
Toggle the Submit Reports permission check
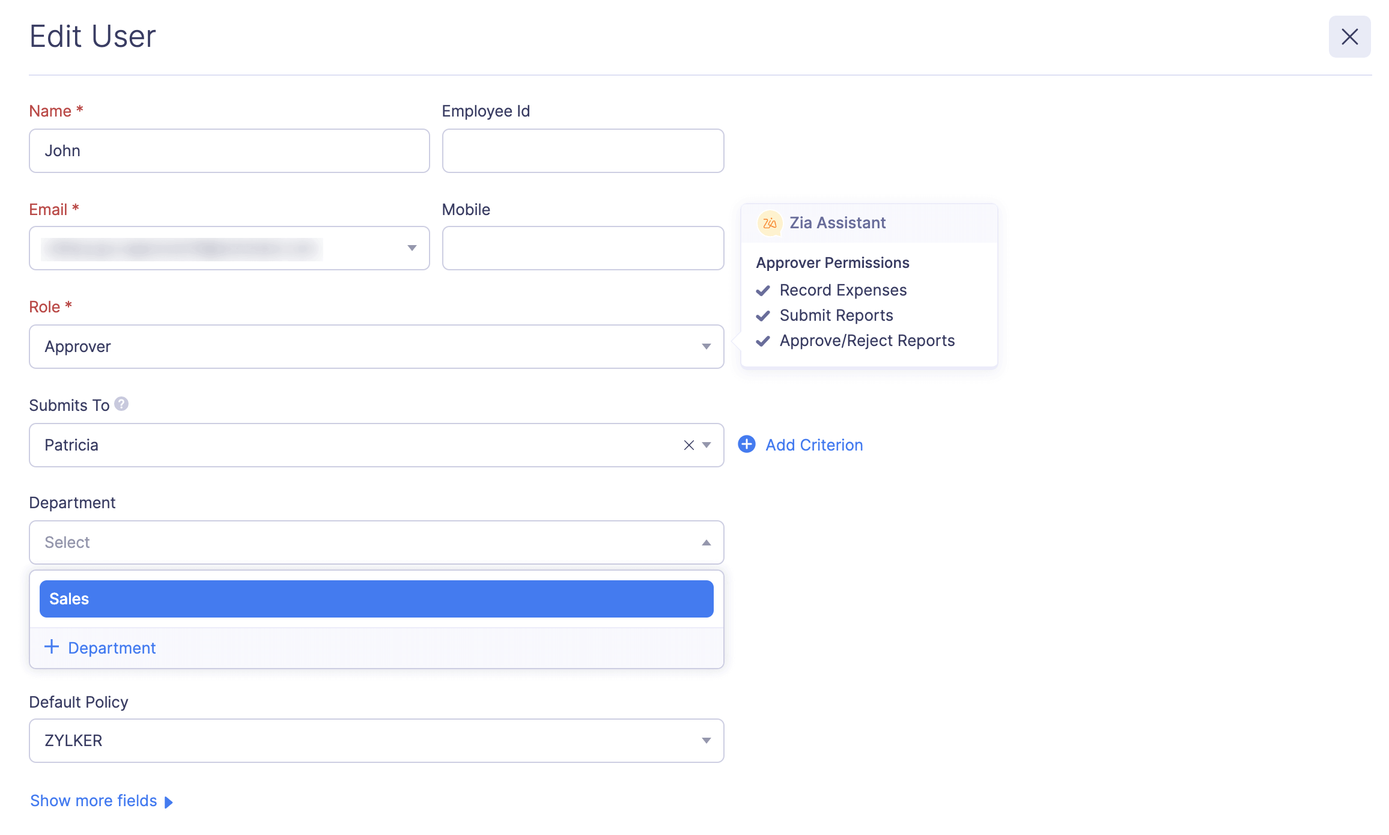(x=764, y=315)
